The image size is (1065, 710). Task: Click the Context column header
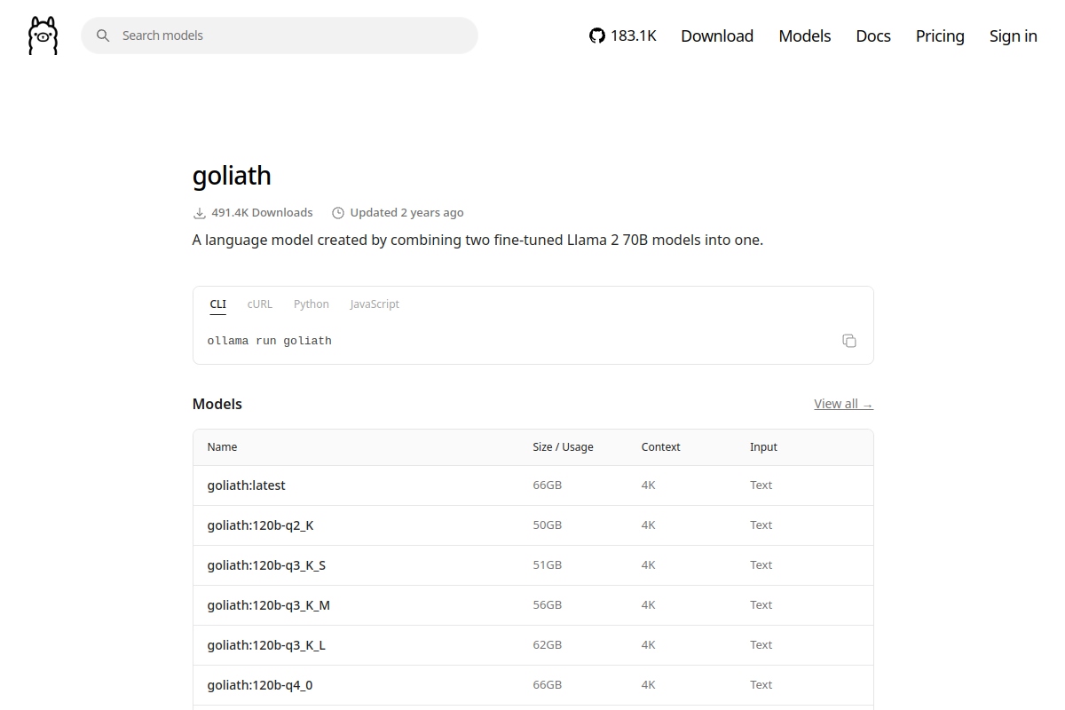click(660, 447)
